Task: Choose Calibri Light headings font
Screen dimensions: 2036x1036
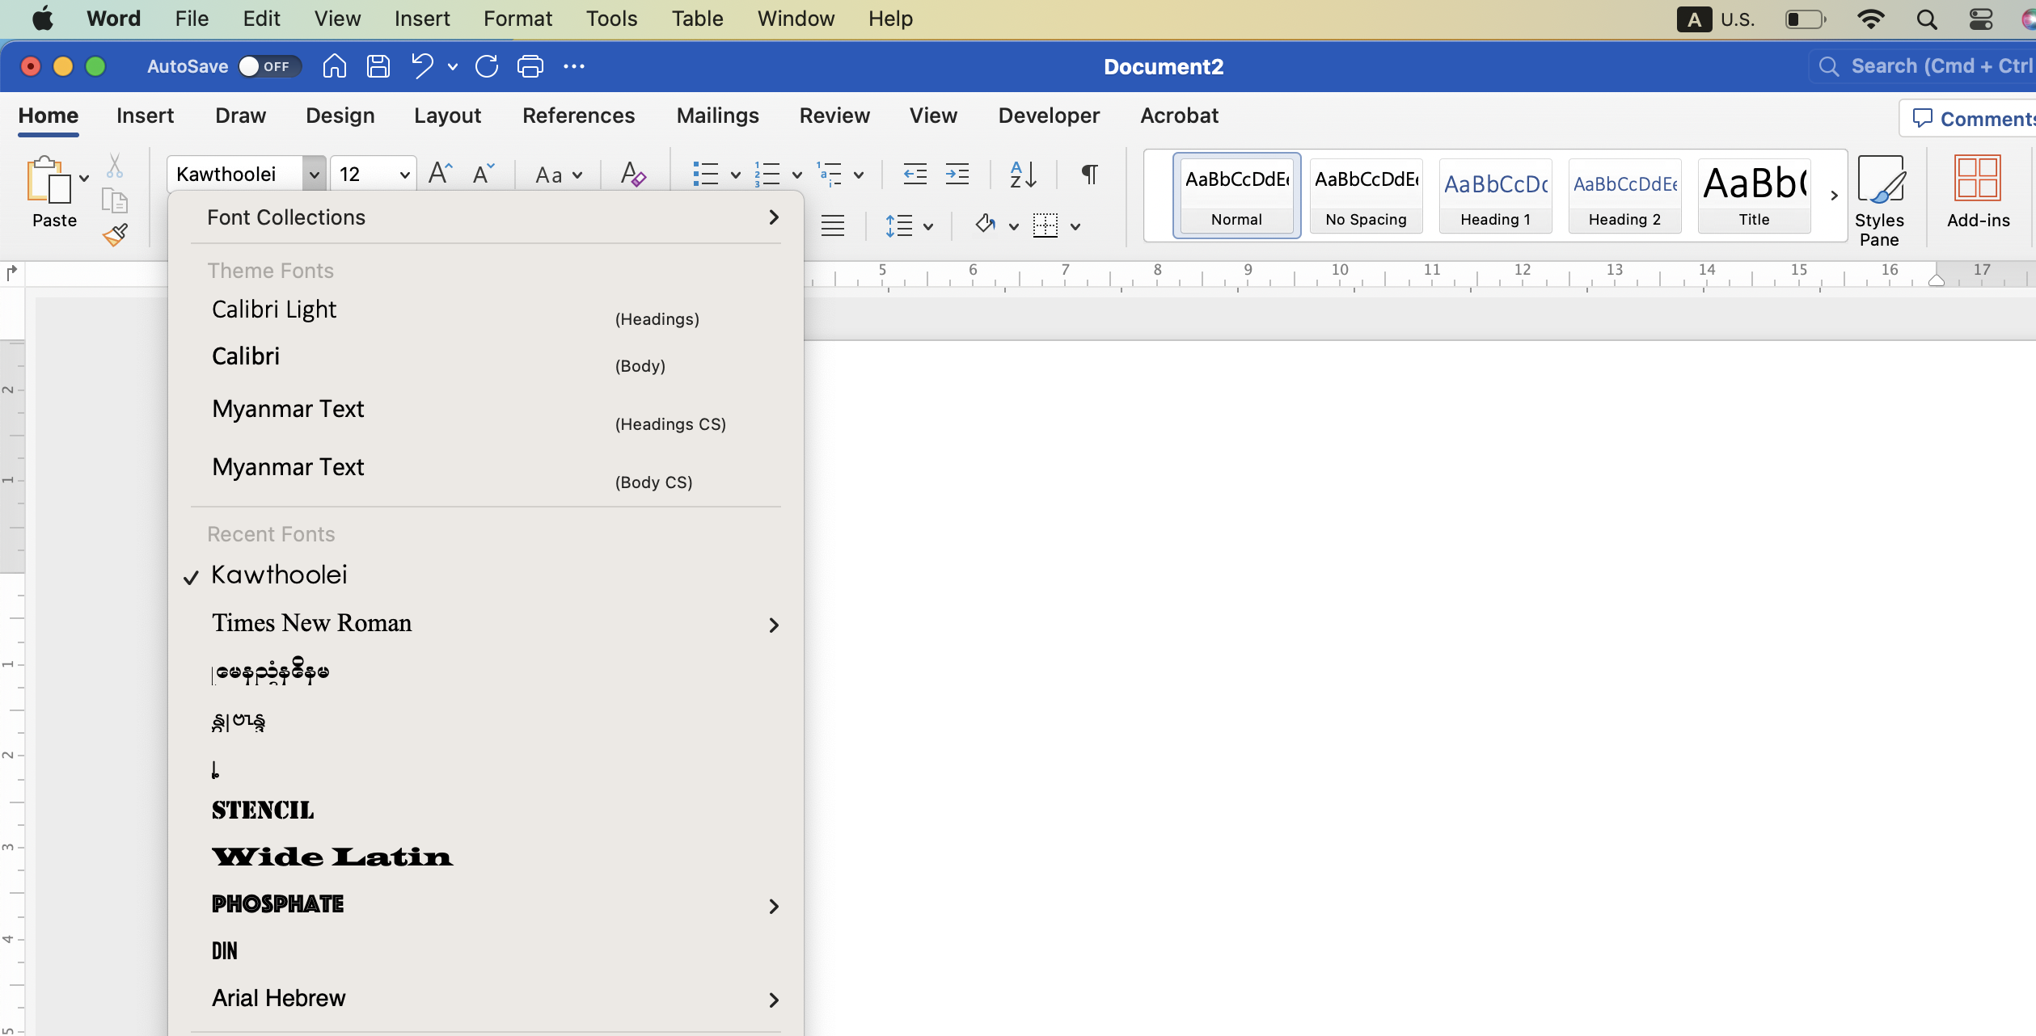Action: point(486,310)
